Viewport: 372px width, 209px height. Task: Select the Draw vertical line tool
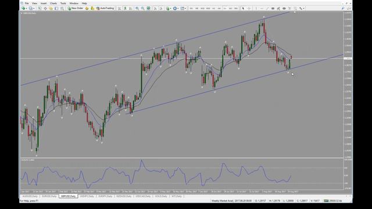[256, 8]
